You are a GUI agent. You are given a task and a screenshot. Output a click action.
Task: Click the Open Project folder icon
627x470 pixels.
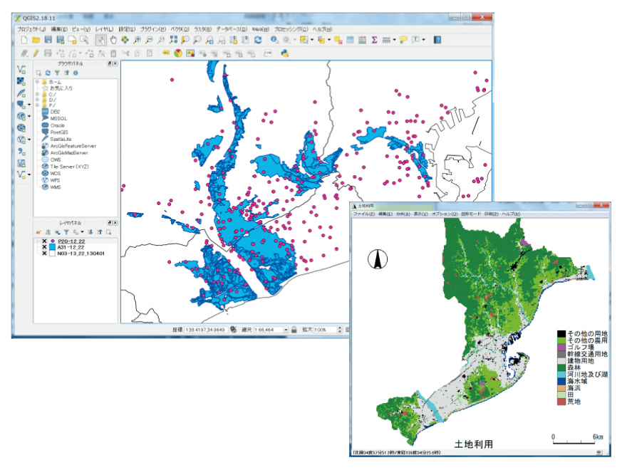(x=36, y=40)
